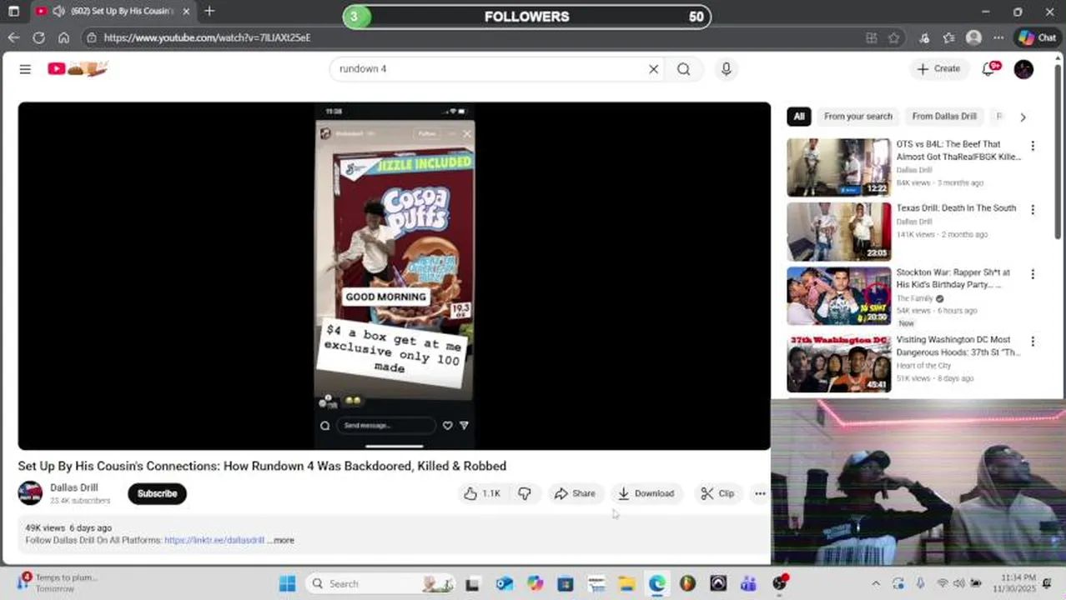Open options menu for Texas Drill video
1066x600 pixels.
[1033, 210]
